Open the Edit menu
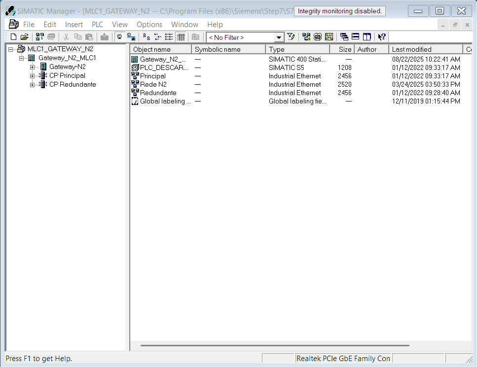 pyautogui.click(x=50, y=25)
